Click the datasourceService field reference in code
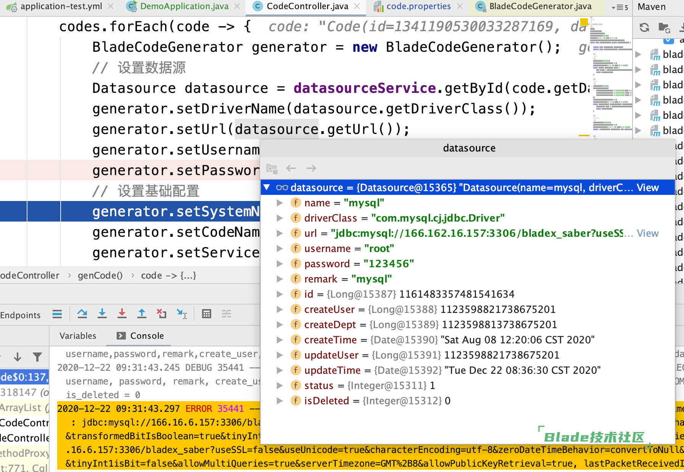 point(364,88)
